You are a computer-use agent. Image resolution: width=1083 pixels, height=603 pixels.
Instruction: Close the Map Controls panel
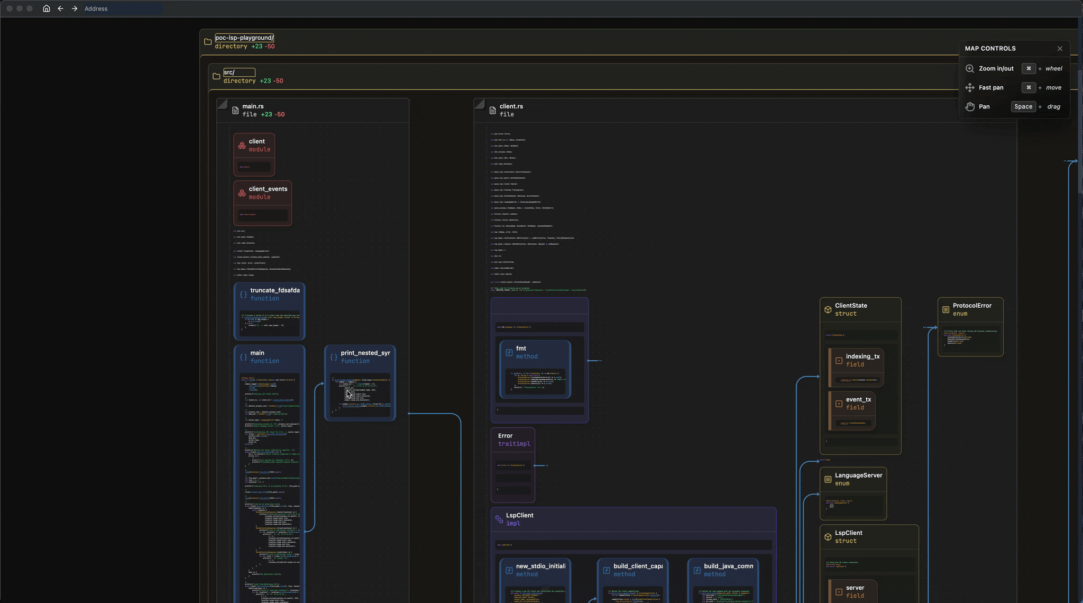(x=1060, y=49)
